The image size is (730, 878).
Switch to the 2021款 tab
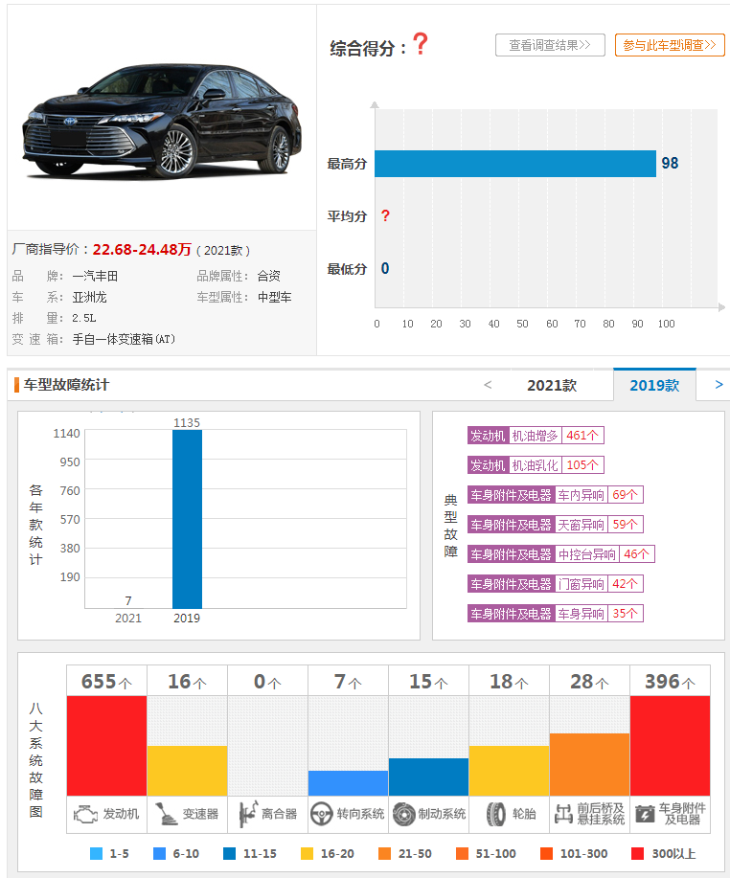point(552,385)
